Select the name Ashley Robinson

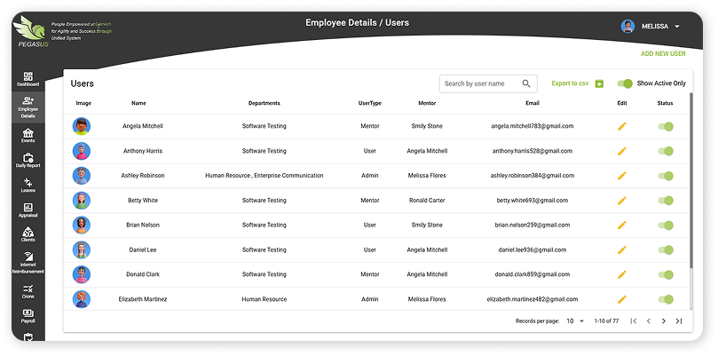pos(143,176)
